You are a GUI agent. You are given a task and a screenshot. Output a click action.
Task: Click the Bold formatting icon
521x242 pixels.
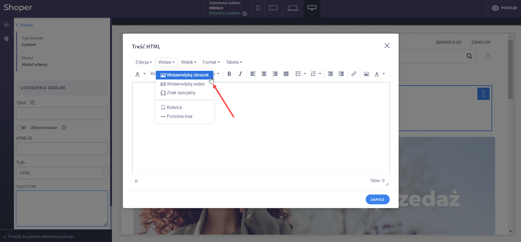coord(229,74)
